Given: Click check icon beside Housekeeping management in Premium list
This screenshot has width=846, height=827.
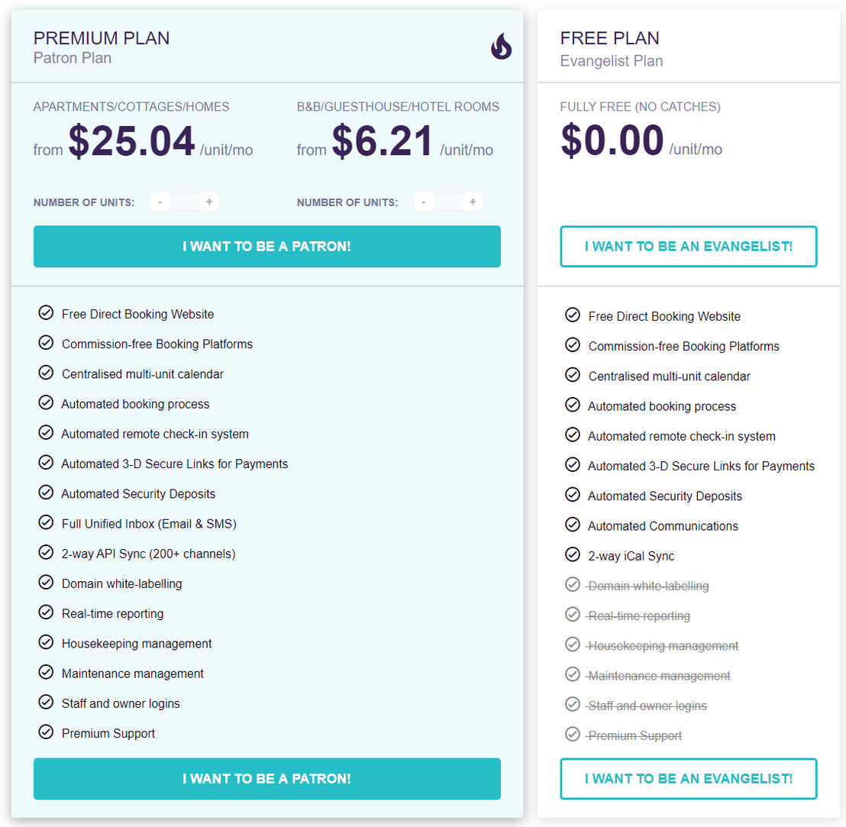Looking at the screenshot, I should pos(46,642).
